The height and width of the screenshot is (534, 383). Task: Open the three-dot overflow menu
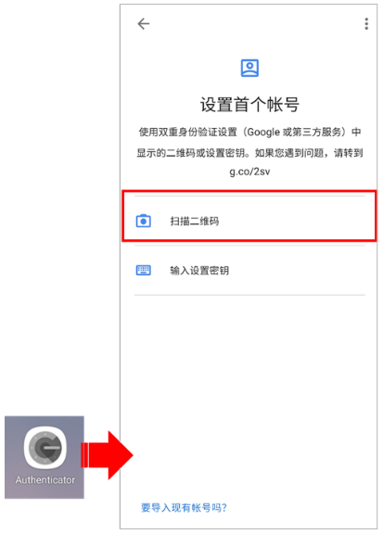click(366, 24)
